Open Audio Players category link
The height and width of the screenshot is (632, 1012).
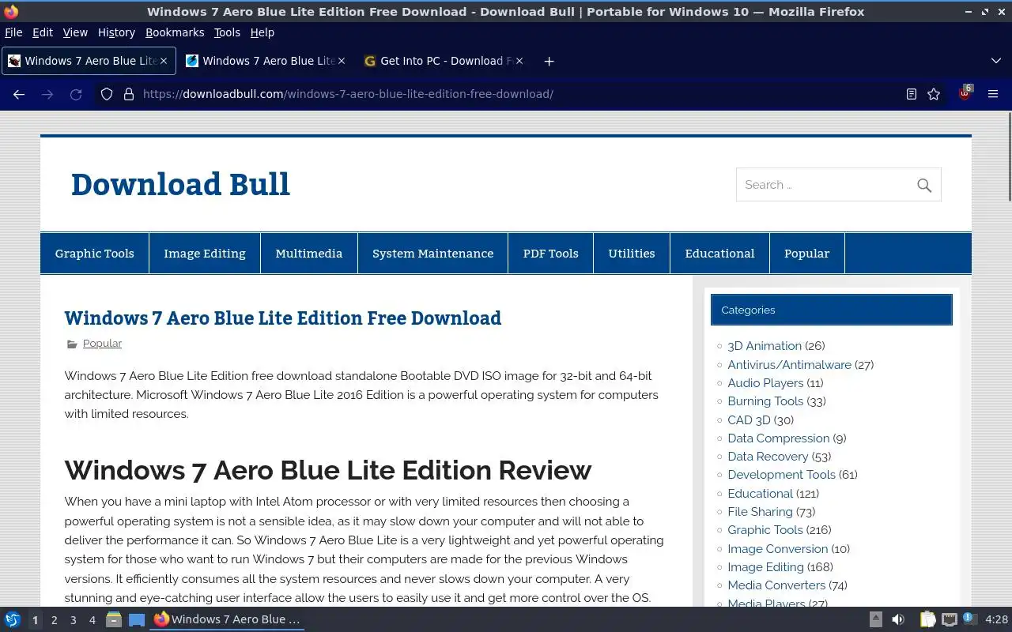pyautogui.click(x=765, y=383)
